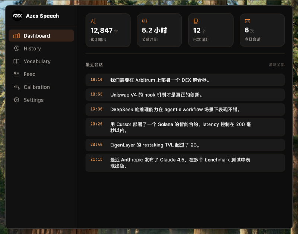
Task: Open the 21:15 Anthropic Claude 4.5 entry
Action: click(185, 163)
